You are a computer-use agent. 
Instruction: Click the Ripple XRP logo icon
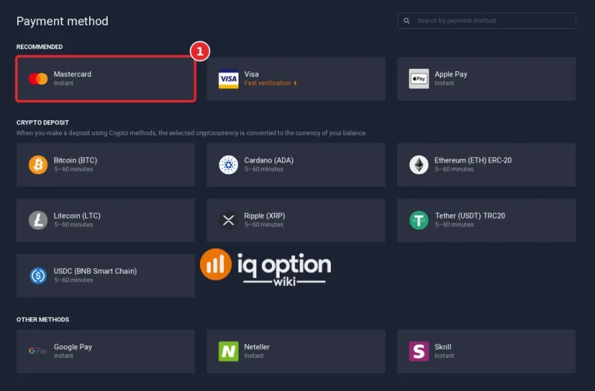pos(229,220)
